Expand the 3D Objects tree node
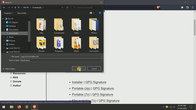The height and width of the screenshot is (110, 196). 4,22
